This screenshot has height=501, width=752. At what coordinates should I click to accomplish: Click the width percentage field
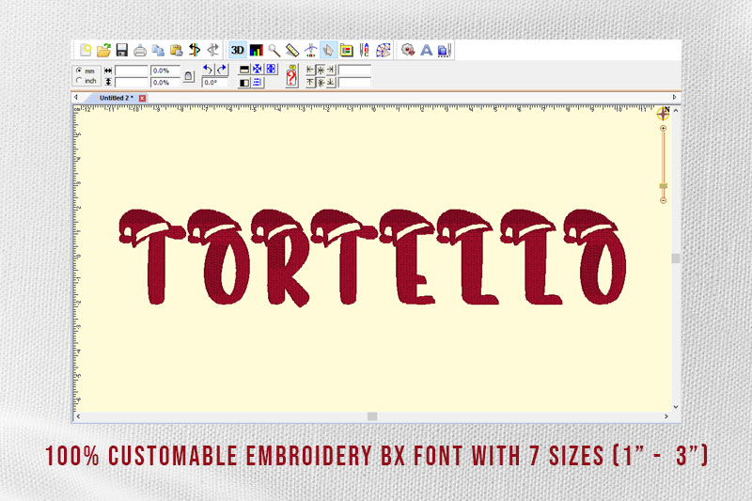165,70
